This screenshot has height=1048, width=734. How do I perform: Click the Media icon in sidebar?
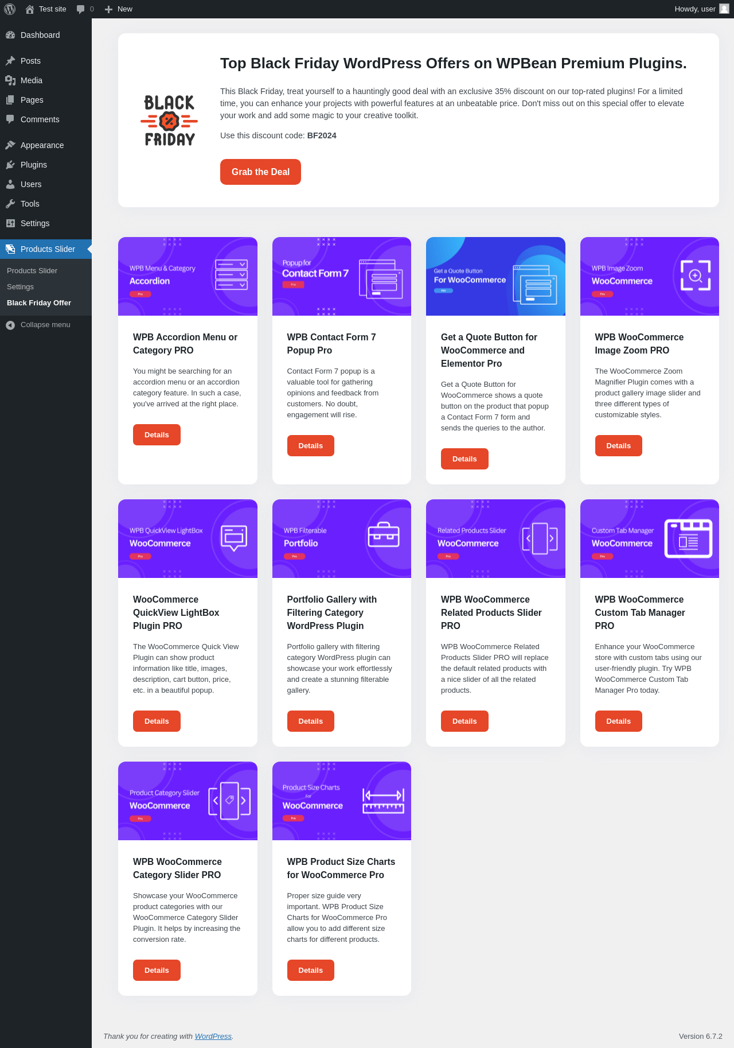pyautogui.click(x=10, y=80)
